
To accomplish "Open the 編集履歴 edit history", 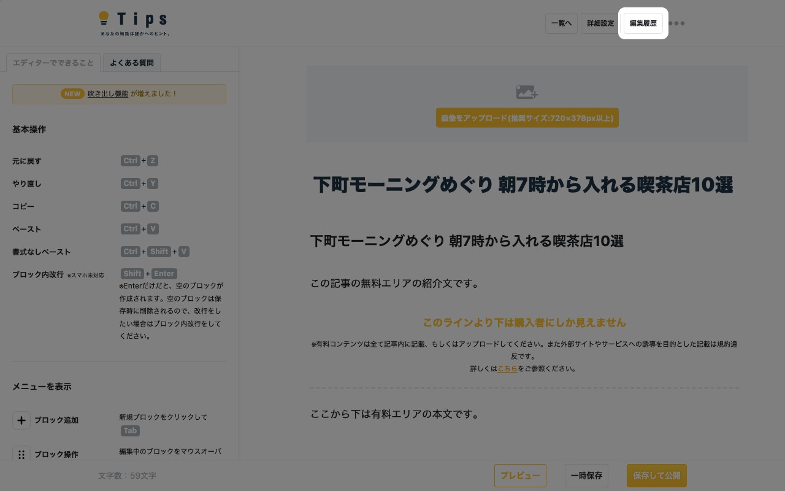I will pos(643,23).
